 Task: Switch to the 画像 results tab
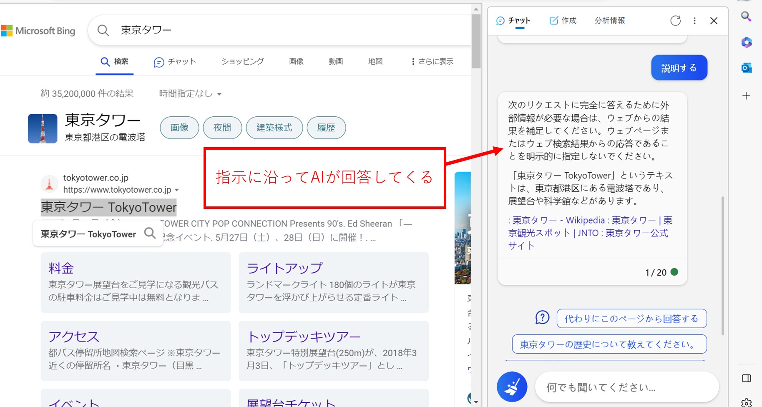click(x=296, y=61)
